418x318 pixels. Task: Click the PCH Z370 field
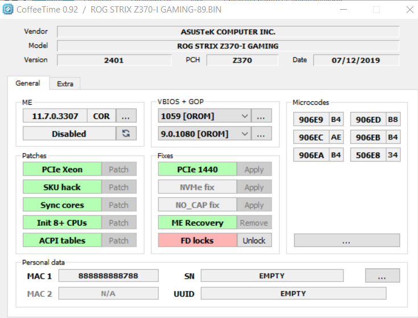243,60
